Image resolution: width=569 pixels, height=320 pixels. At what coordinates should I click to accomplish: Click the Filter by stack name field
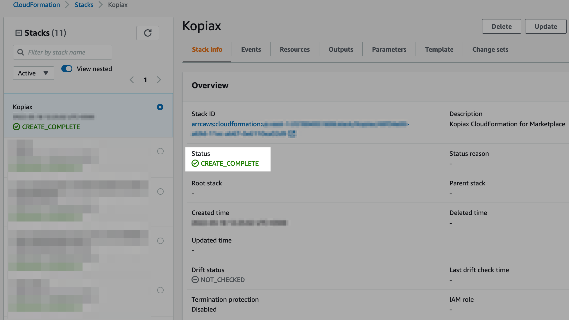point(62,52)
